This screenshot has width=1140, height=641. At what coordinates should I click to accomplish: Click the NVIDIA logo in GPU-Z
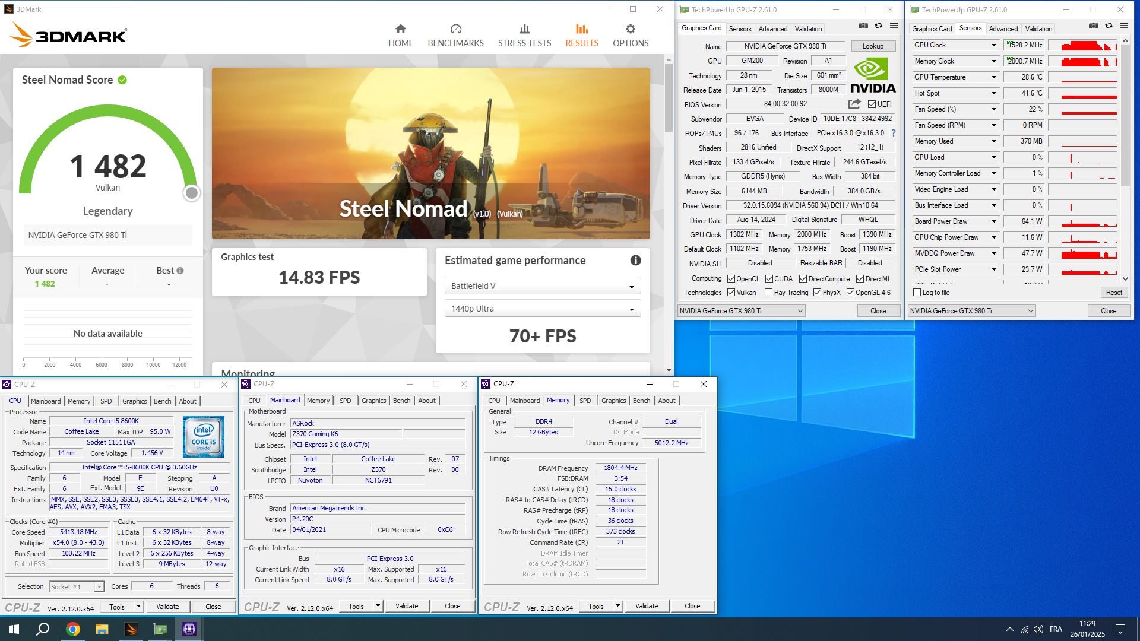(873, 75)
